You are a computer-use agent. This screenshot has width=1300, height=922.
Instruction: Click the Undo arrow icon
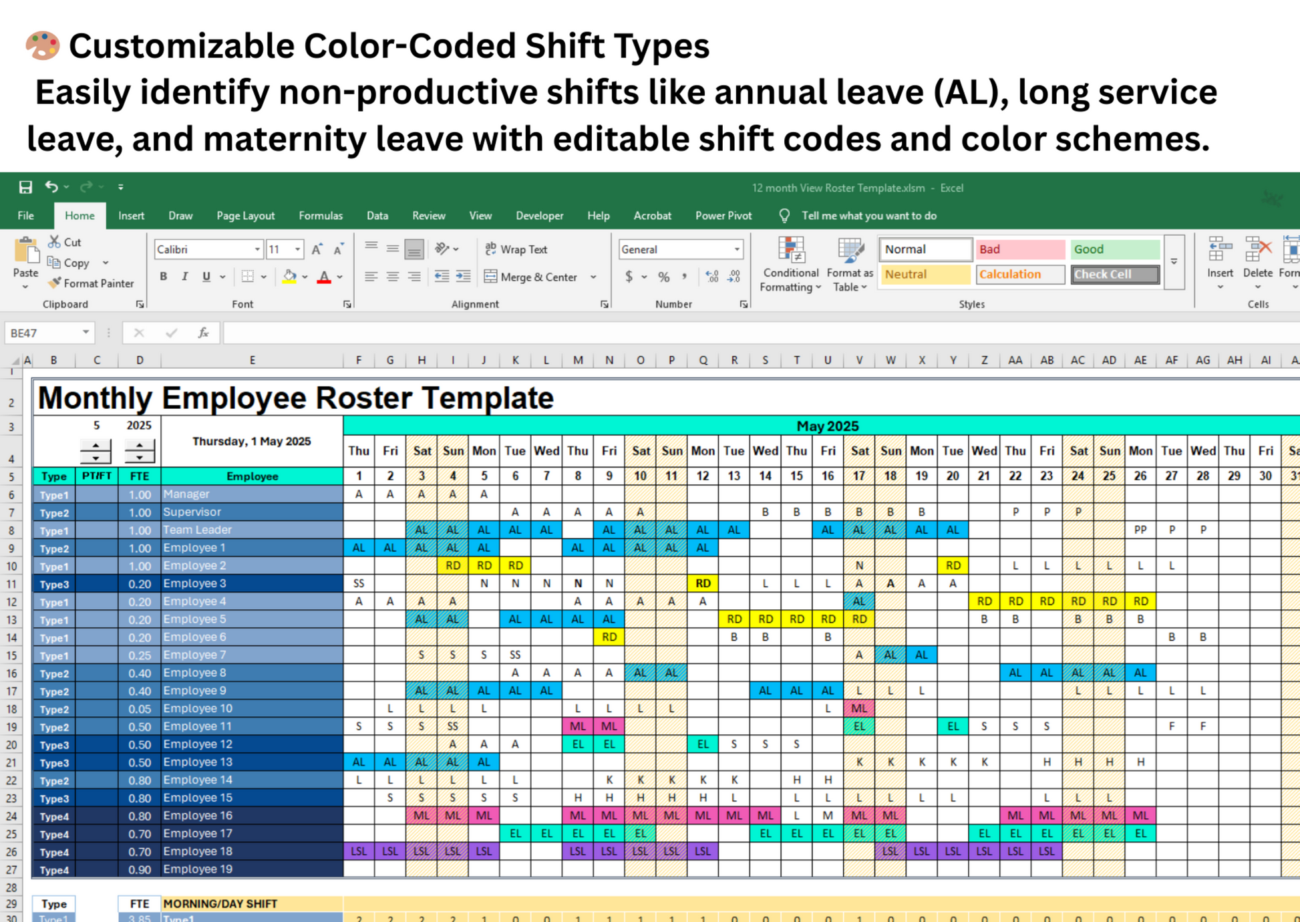51,186
